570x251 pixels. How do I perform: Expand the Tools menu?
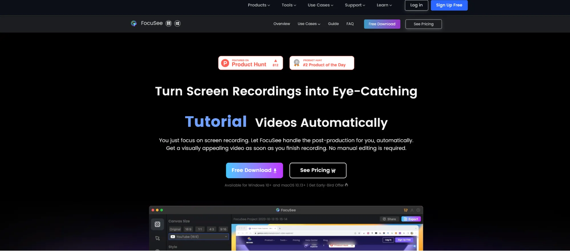pos(289,5)
